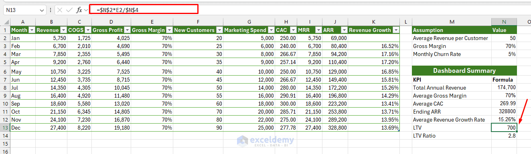Select column A header
This screenshot has height=154, width=531.
click(23, 22)
